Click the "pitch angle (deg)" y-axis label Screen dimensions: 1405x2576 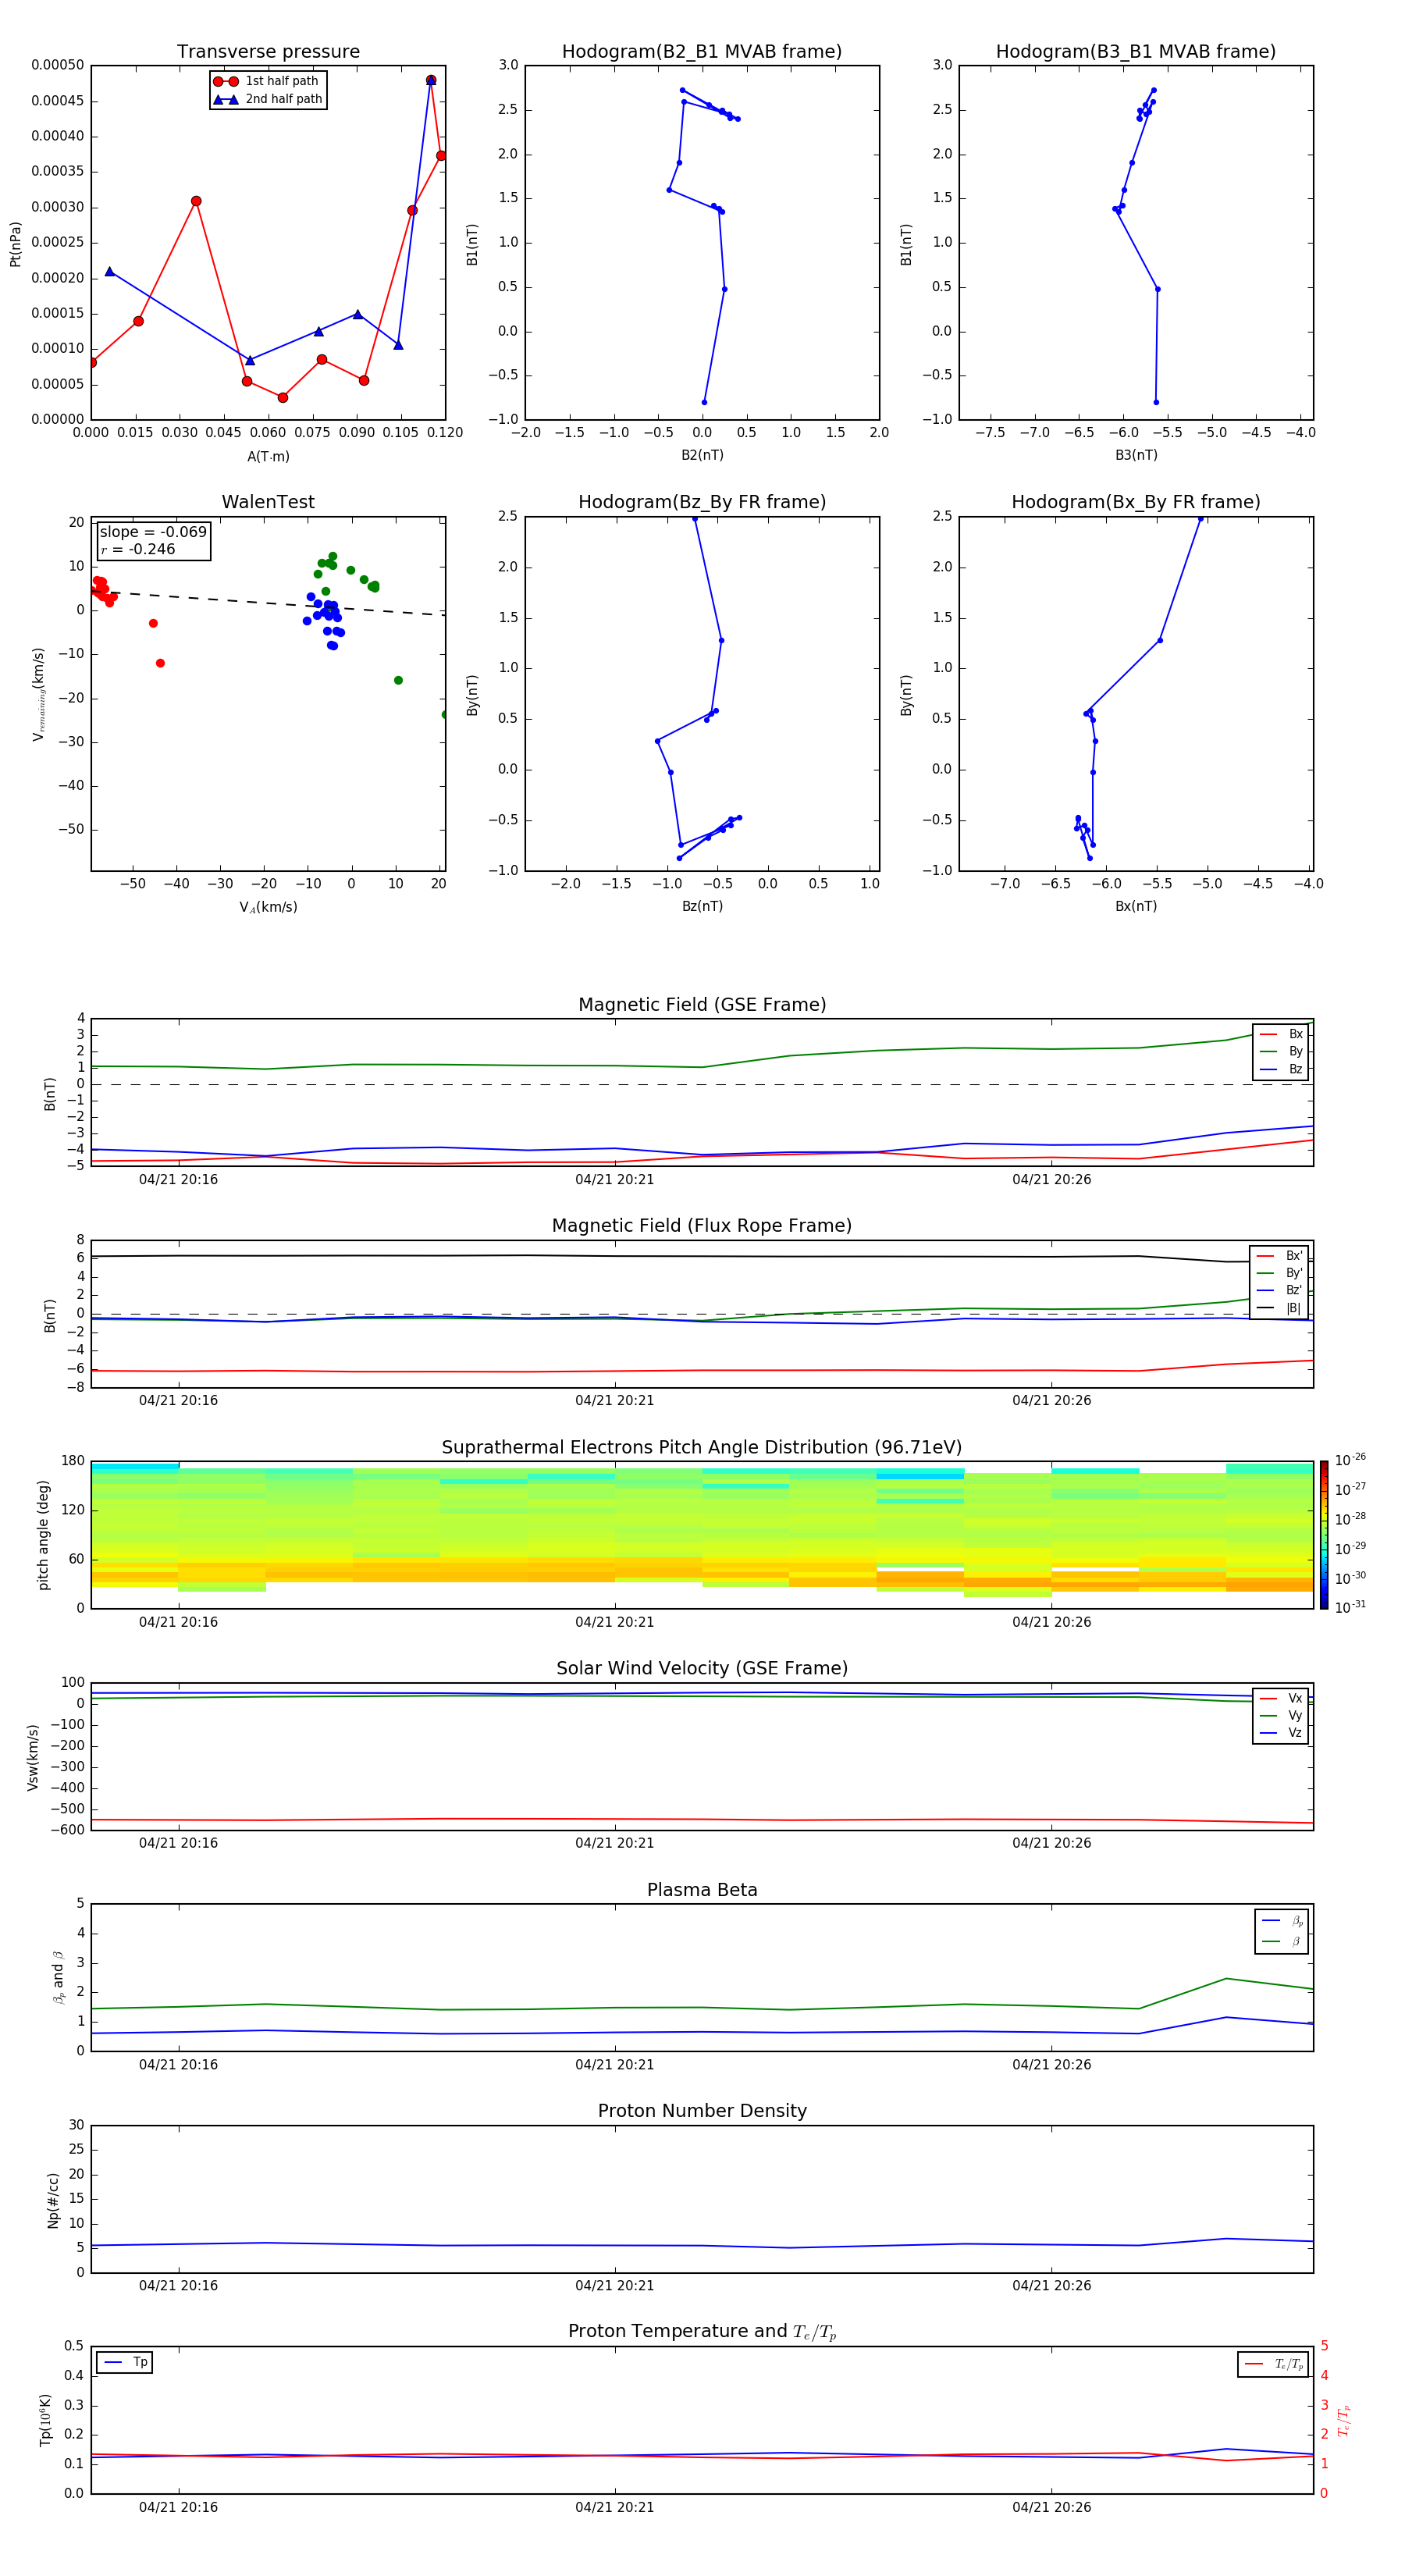(x=43, y=1535)
